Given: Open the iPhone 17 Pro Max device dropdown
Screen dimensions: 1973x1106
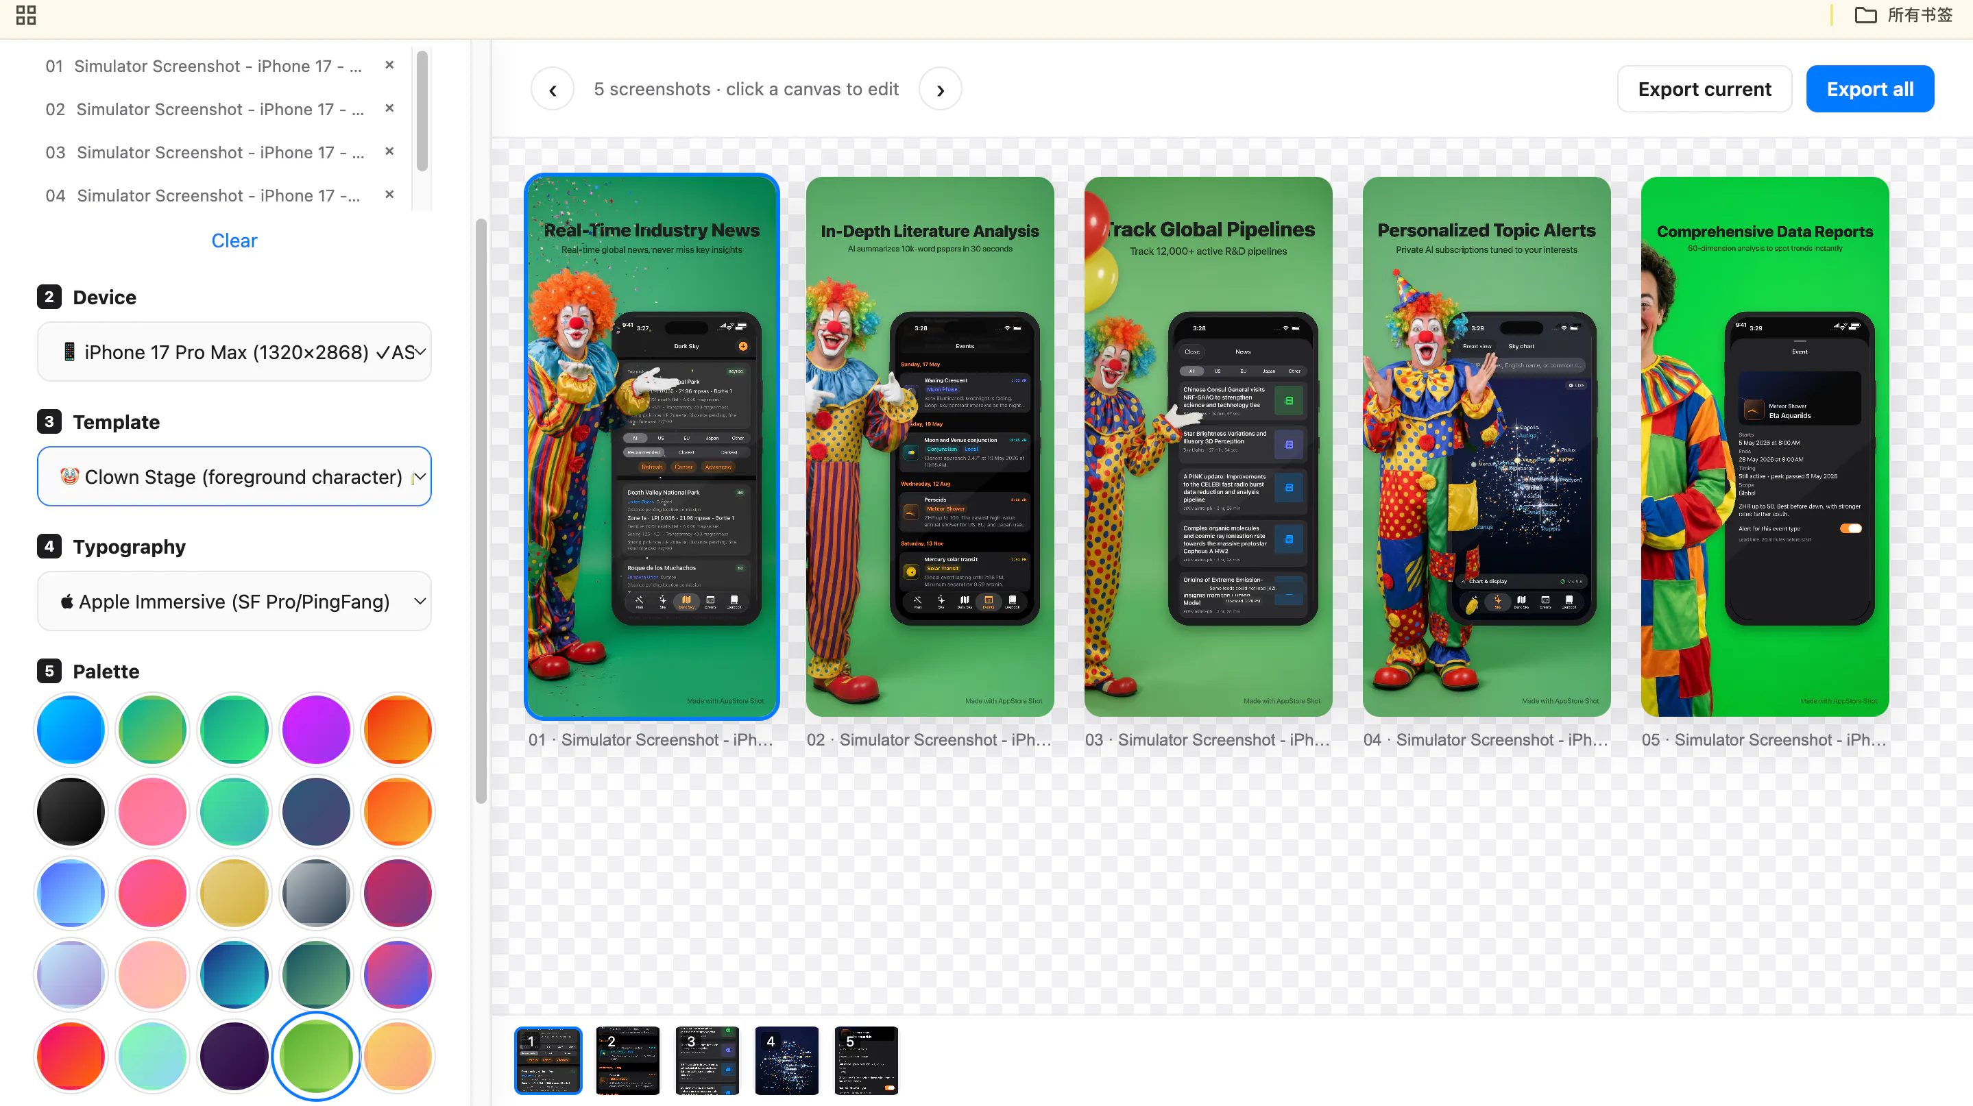Looking at the screenshot, I should point(234,352).
